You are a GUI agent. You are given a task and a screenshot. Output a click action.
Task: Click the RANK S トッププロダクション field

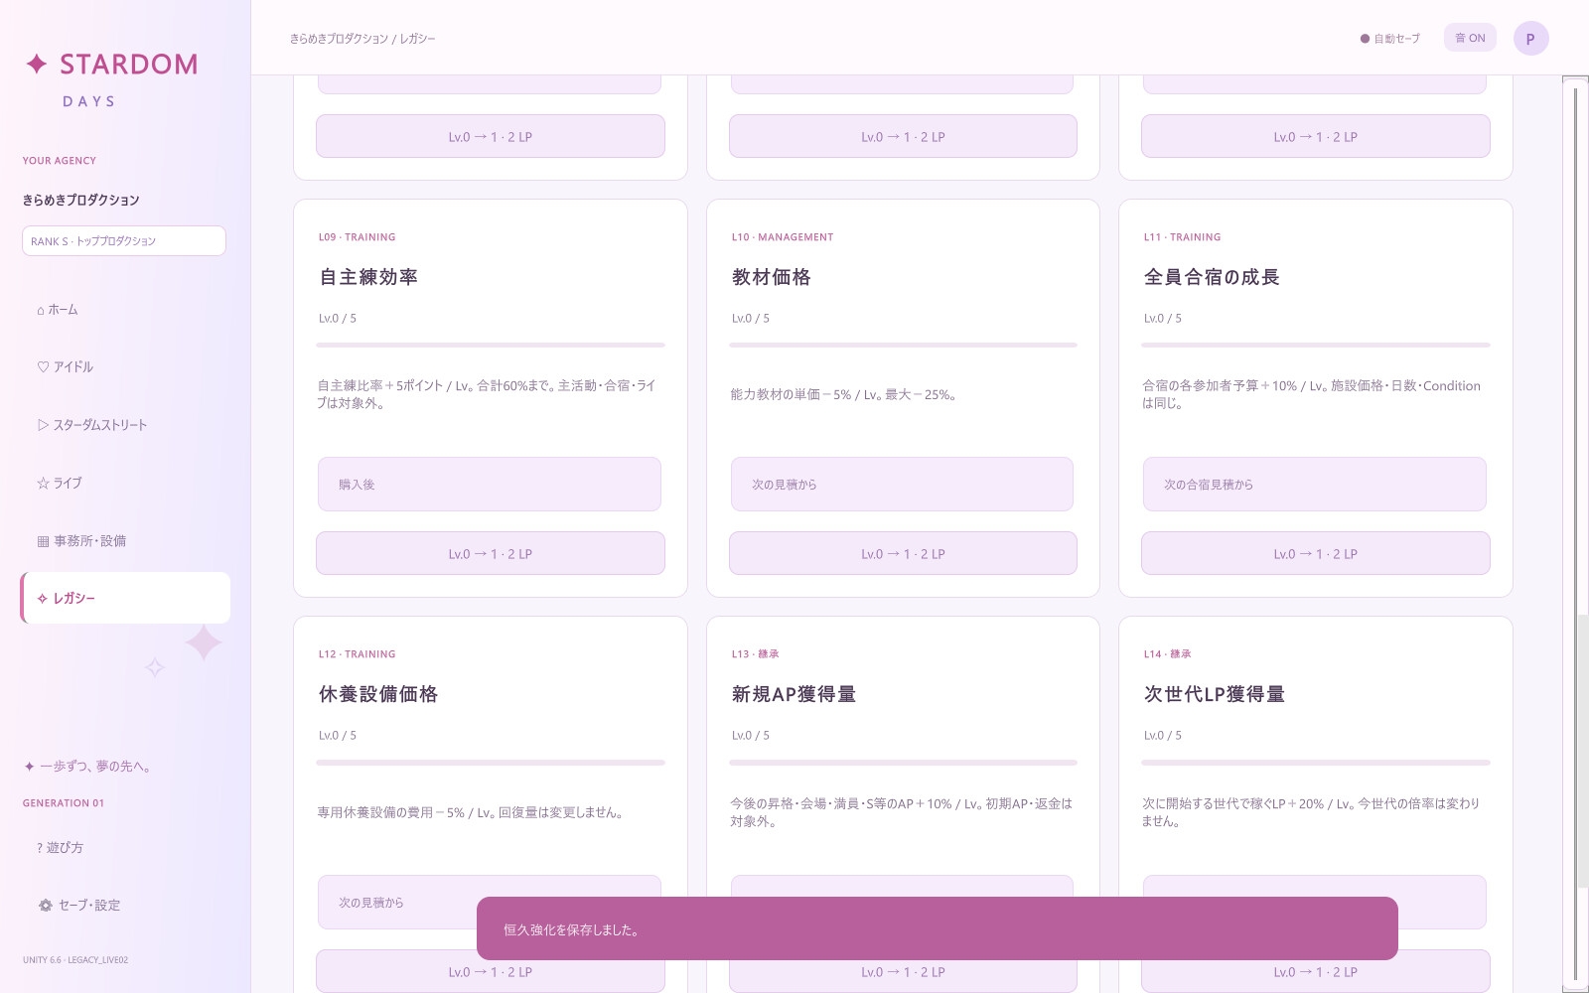[124, 241]
